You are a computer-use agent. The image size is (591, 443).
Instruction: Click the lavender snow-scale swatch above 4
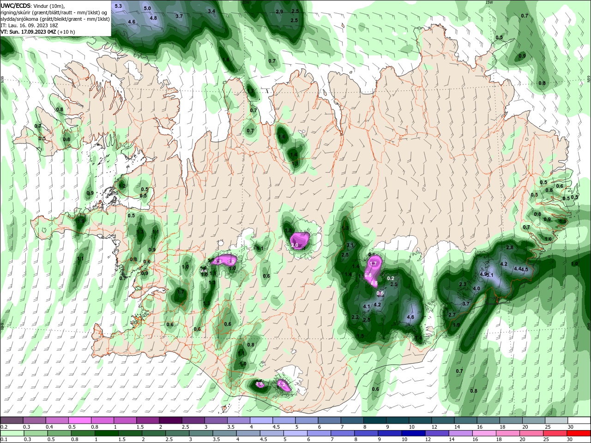261,420
